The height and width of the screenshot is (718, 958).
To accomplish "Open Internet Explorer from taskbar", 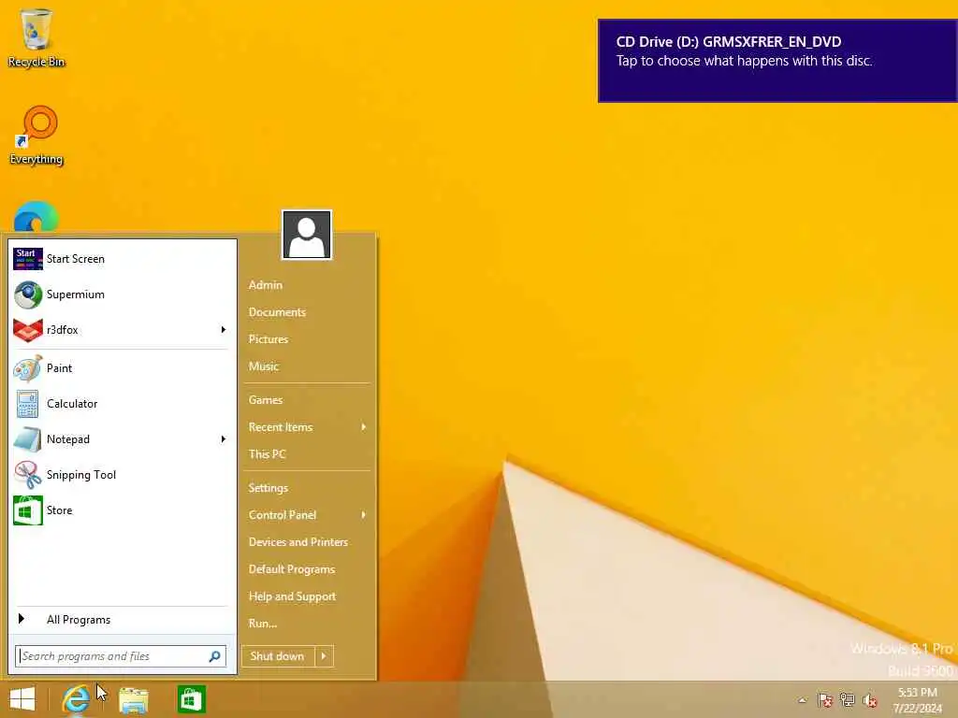I will [76, 699].
